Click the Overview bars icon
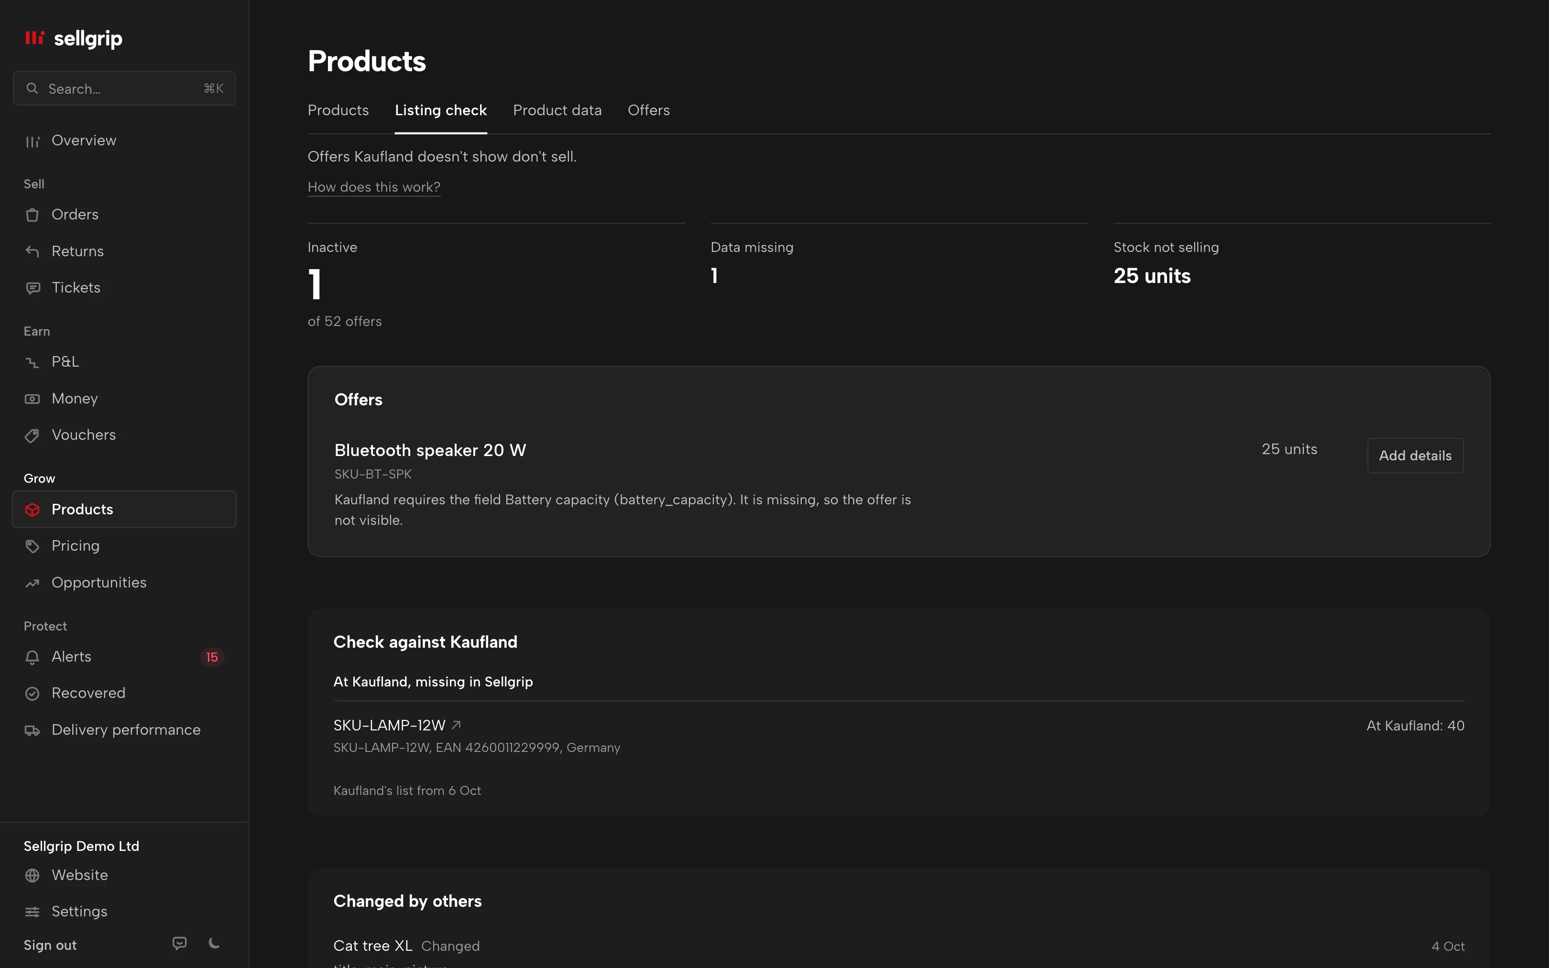 click(33, 141)
